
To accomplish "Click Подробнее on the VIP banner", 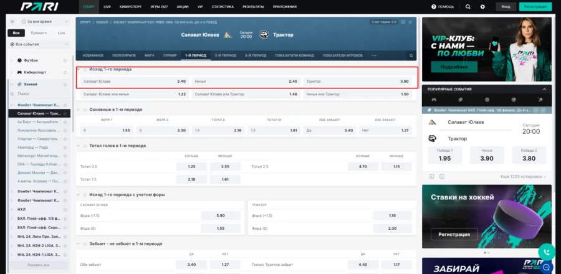I will pos(453,66).
